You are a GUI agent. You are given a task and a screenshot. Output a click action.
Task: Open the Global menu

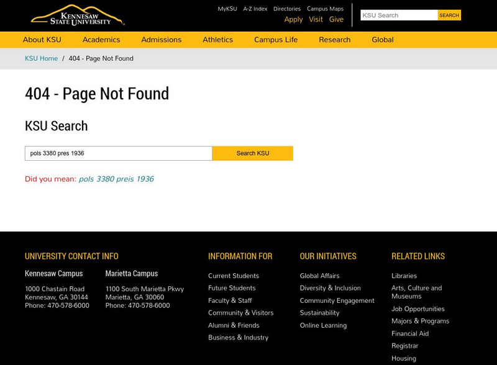point(383,40)
